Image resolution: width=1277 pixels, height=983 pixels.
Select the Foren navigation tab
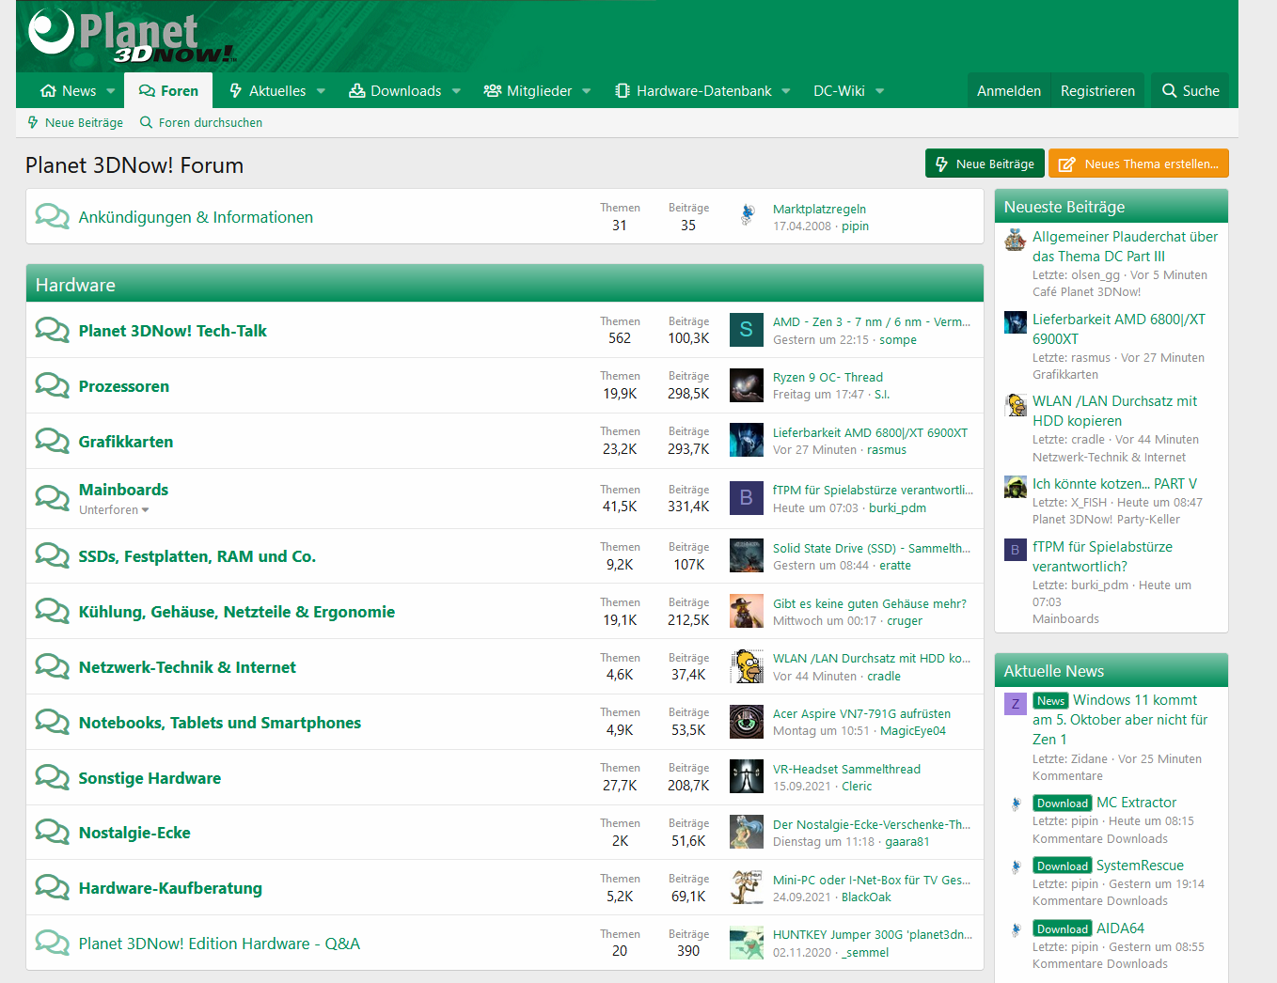[168, 91]
